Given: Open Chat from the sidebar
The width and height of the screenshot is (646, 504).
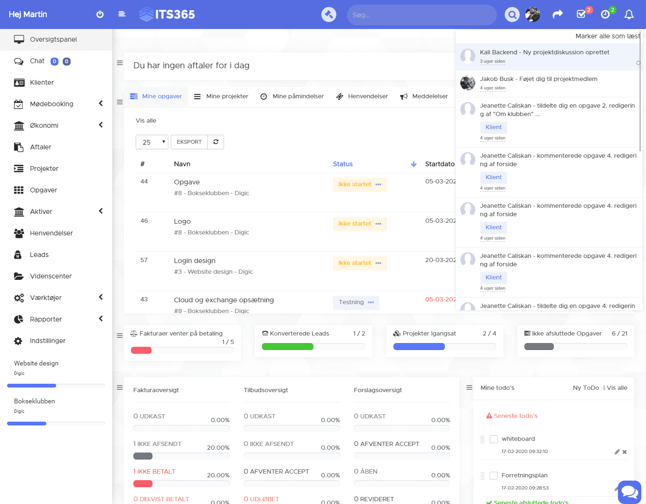Looking at the screenshot, I should [x=36, y=61].
